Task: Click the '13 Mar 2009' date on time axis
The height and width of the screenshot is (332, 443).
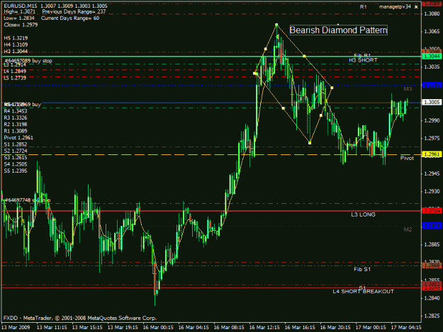Action: [x=16, y=328]
